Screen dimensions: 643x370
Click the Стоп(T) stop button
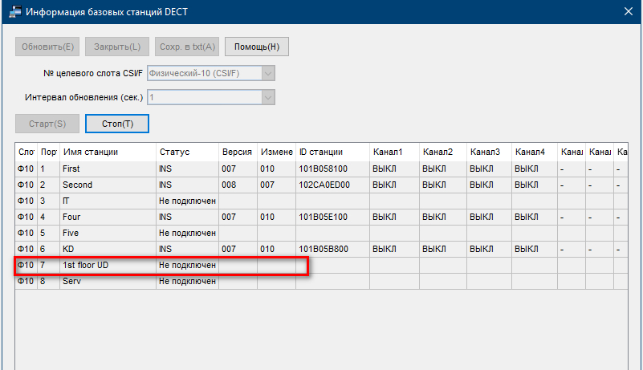[117, 124]
